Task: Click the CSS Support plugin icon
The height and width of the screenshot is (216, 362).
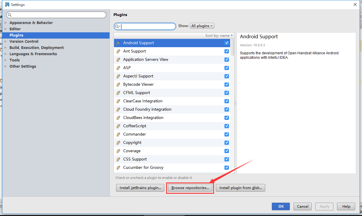Action: (x=118, y=159)
